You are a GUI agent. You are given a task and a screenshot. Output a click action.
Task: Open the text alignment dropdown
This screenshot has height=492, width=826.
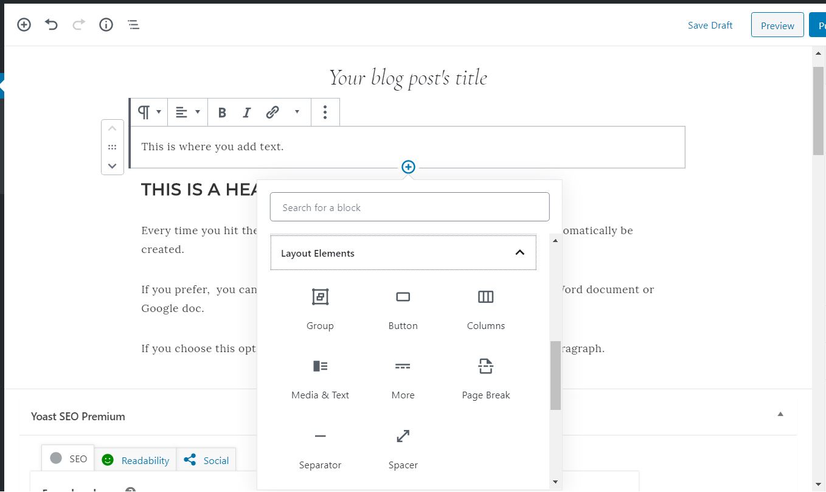coord(187,113)
